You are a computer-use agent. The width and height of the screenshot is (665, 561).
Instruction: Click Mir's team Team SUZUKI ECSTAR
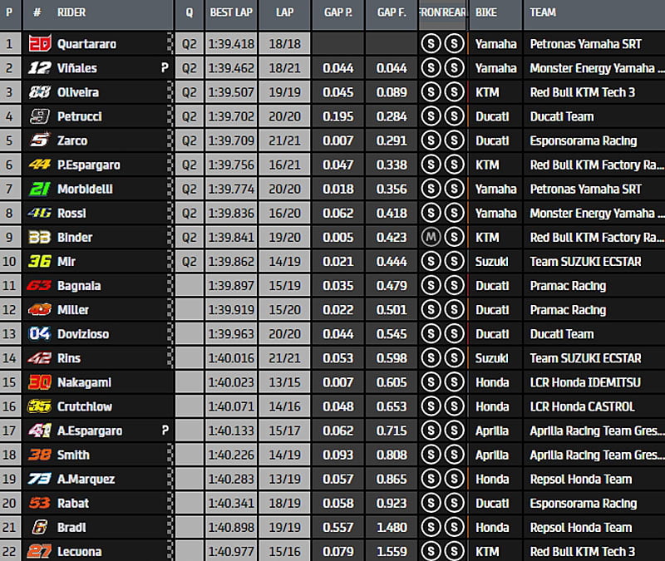[586, 262]
